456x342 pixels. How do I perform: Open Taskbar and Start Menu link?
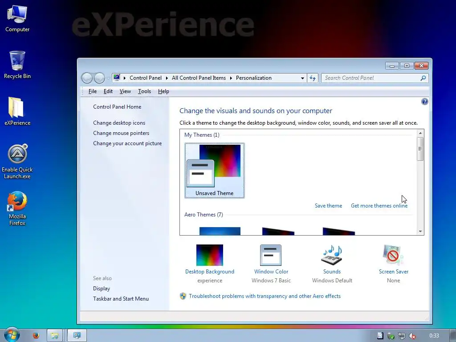click(121, 299)
